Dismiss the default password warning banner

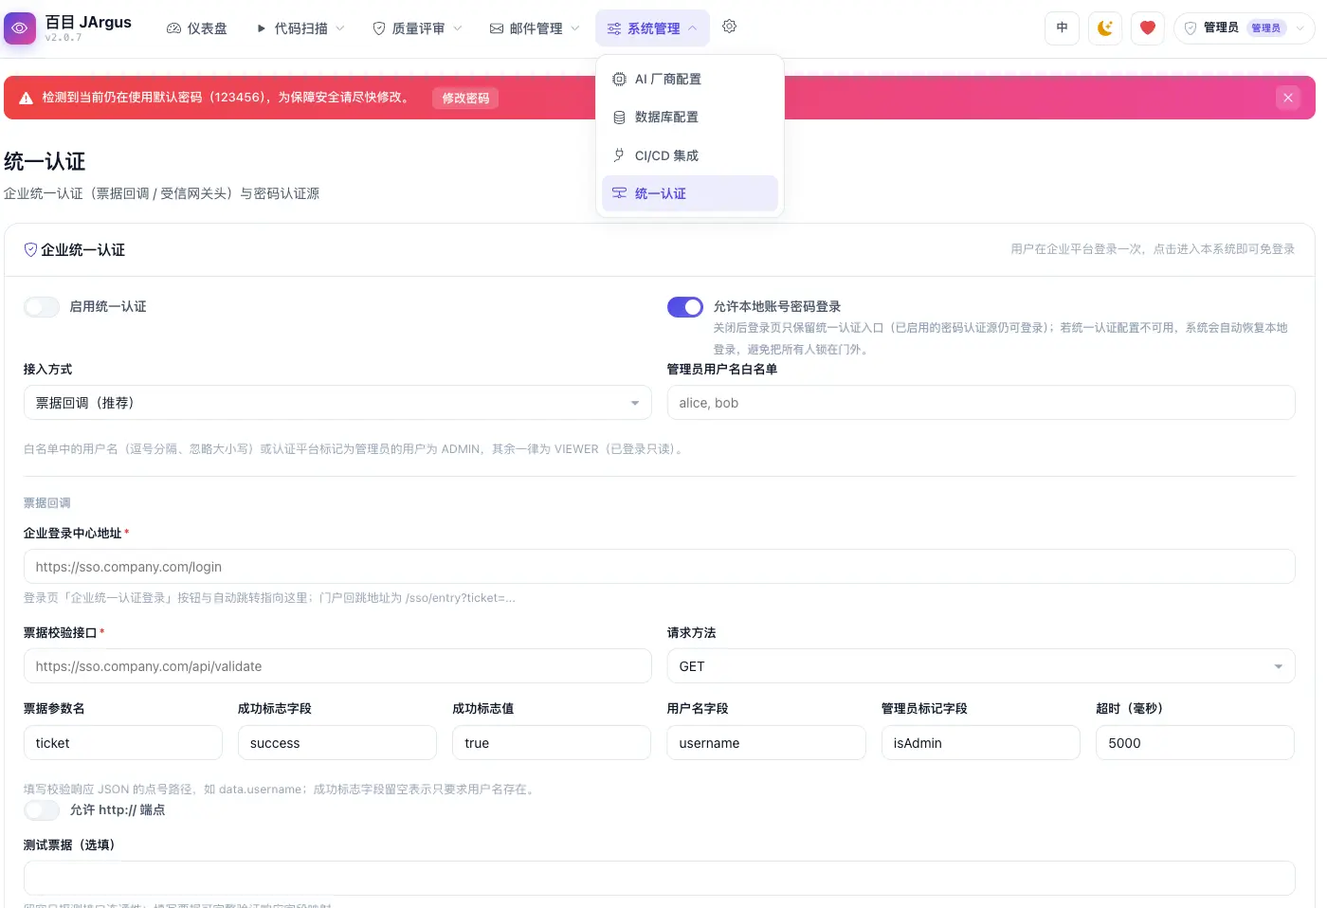coord(1287,98)
